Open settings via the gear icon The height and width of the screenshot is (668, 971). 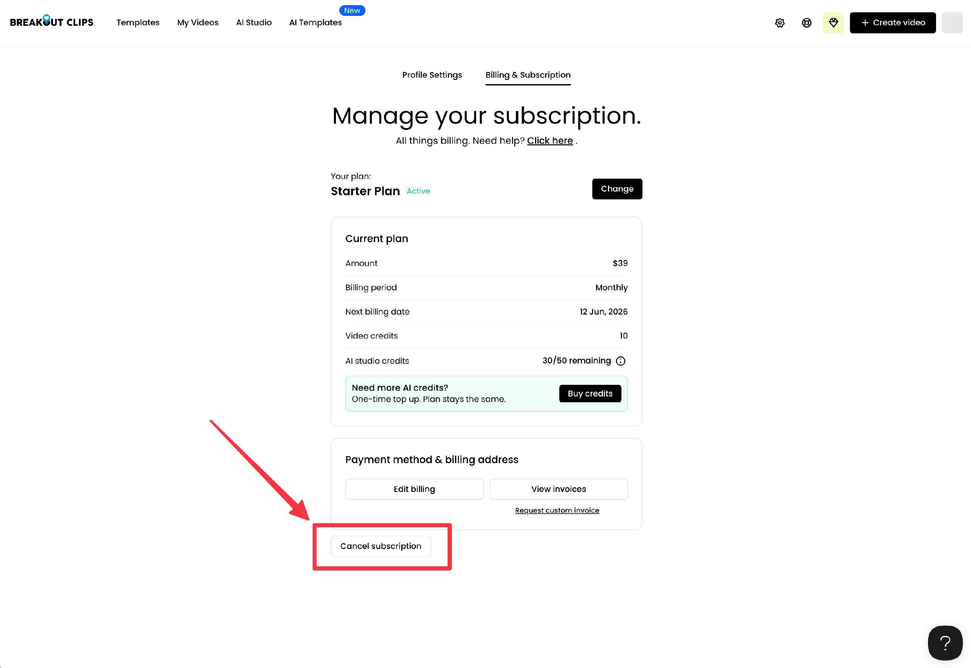(780, 23)
